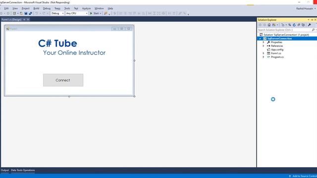
Task: Click the wrench Properties icon in Solution Explorer toolbar
Action: click(x=309, y=25)
